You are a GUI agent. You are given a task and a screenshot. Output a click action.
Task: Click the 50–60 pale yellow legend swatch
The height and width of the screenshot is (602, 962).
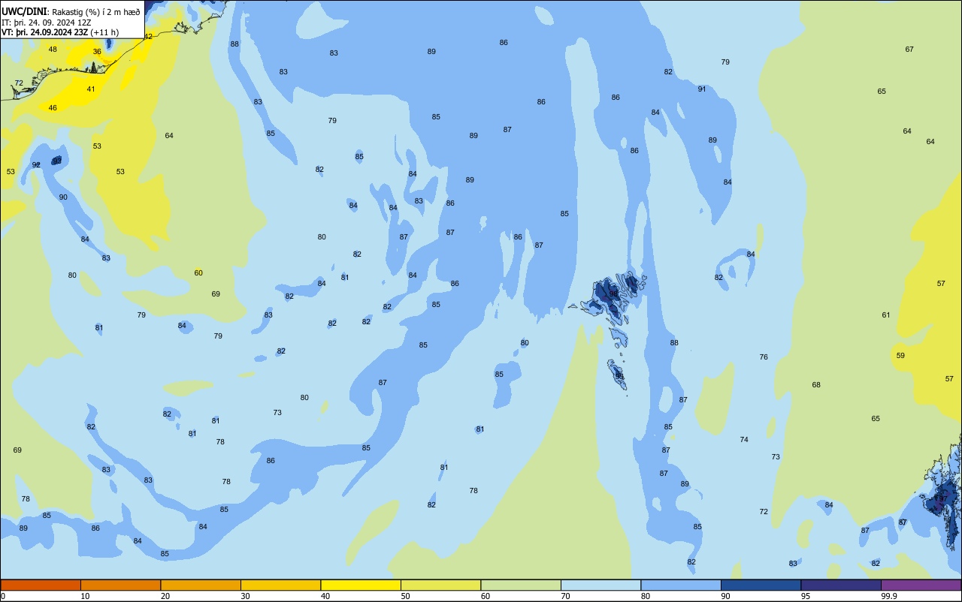pos(440,585)
